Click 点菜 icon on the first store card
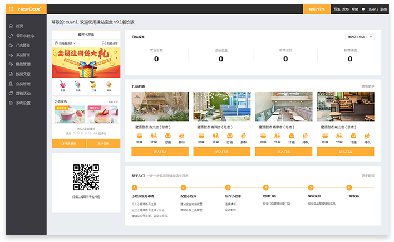This screenshot has height=242, width=394. (139, 137)
